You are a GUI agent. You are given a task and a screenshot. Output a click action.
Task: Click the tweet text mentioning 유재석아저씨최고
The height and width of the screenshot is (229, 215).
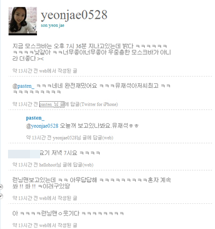pyautogui.click(x=91, y=89)
